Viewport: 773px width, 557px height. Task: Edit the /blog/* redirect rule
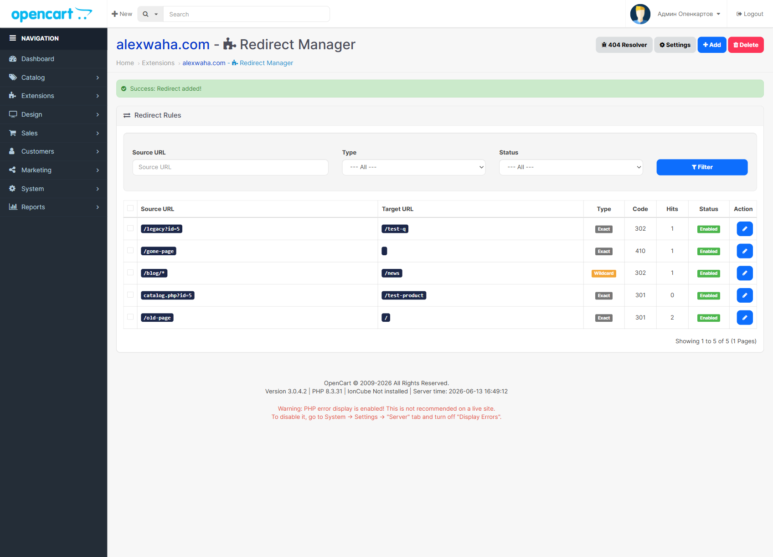click(745, 273)
